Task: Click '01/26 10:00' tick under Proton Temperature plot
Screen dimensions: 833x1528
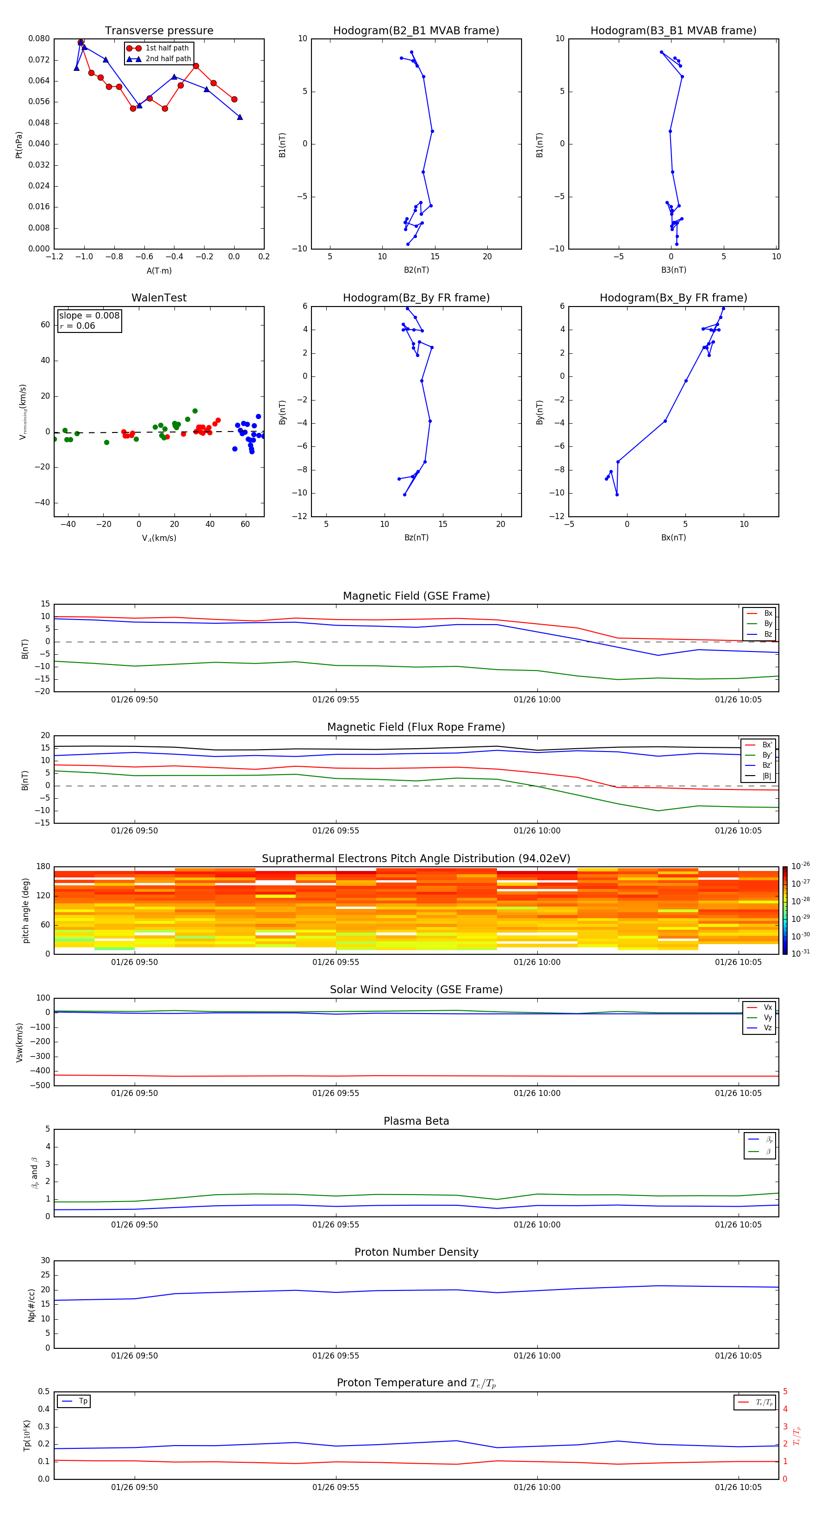Action: (x=537, y=1487)
